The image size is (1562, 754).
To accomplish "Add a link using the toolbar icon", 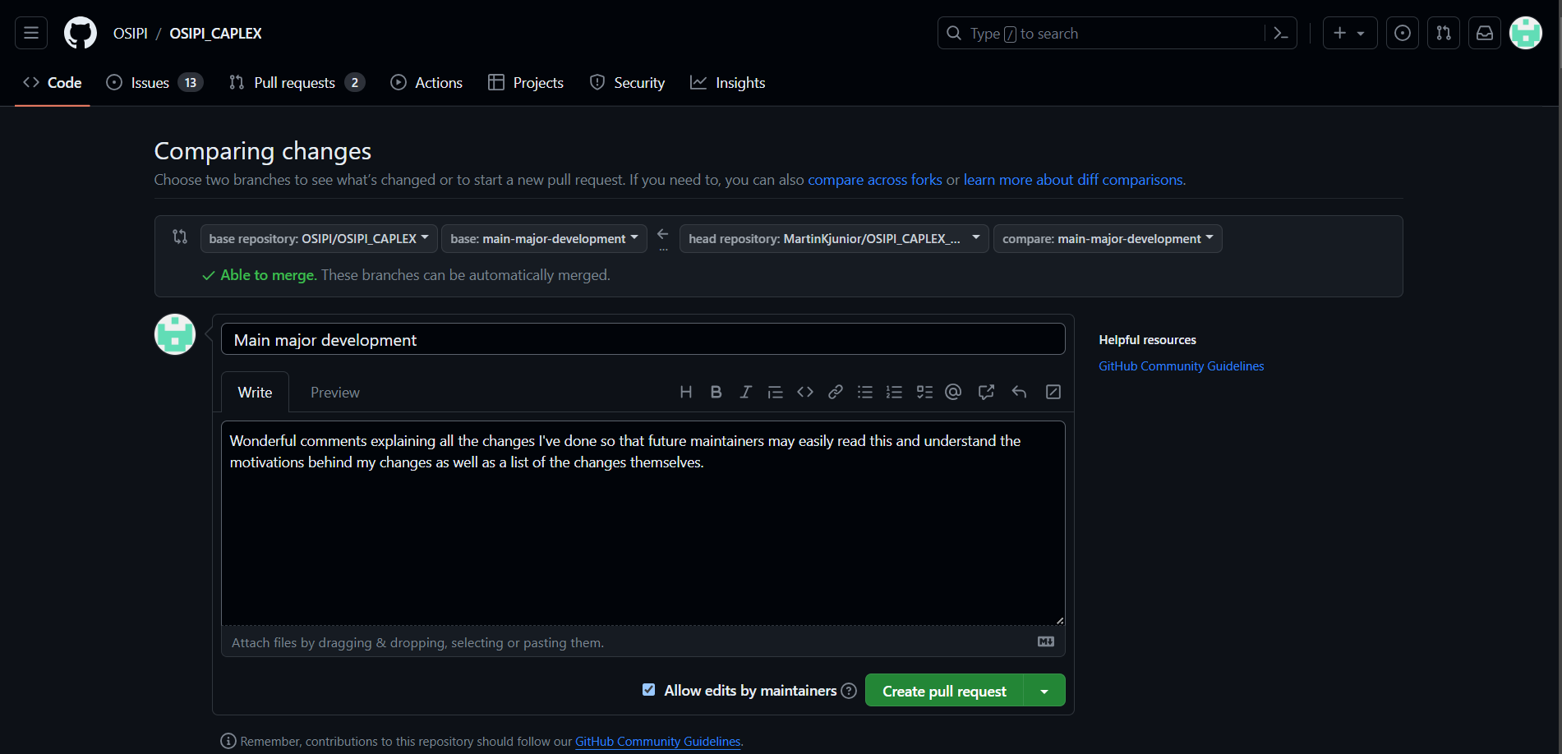I will click(836, 392).
